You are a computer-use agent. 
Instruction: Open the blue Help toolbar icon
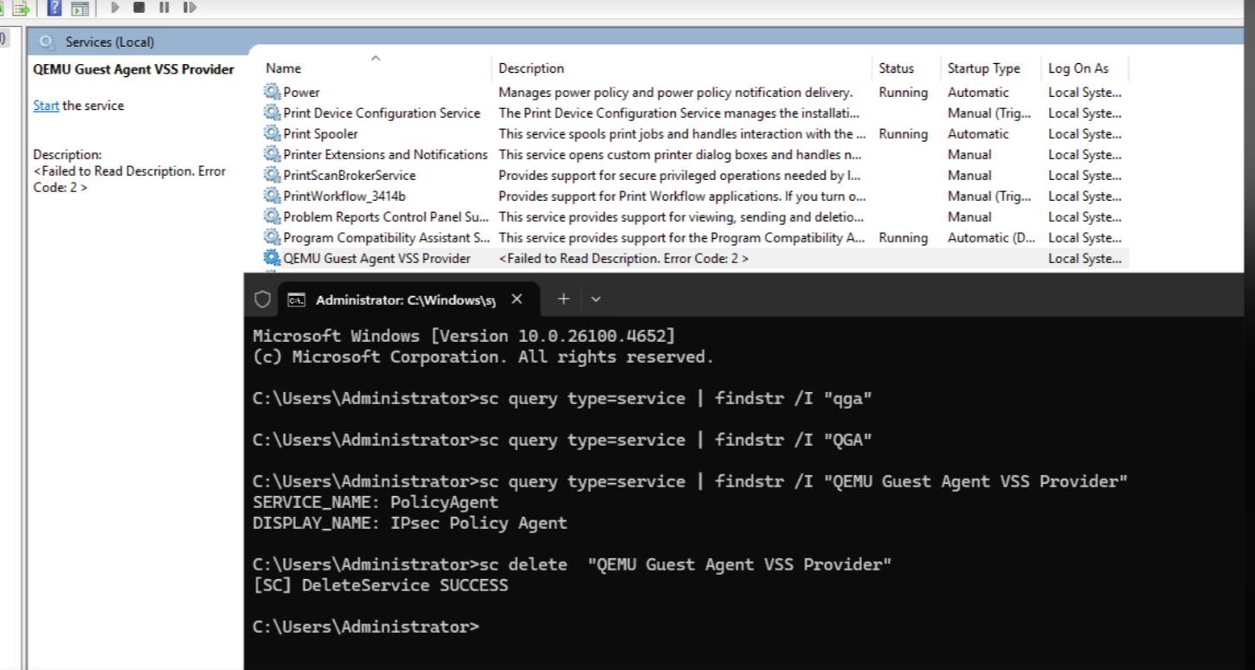coord(55,8)
